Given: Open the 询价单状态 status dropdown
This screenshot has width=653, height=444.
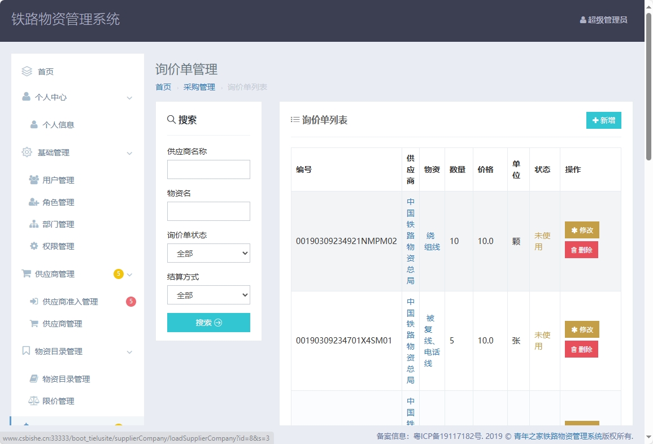Looking at the screenshot, I should pyautogui.click(x=208, y=253).
